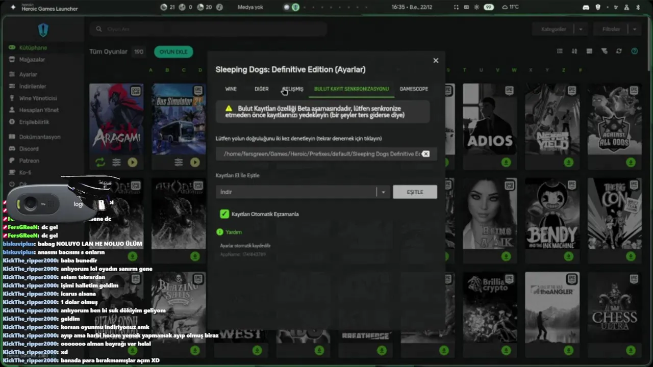Expand the Kategoriler dropdown arrow
653x367 pixels.
tap(581, 29)
